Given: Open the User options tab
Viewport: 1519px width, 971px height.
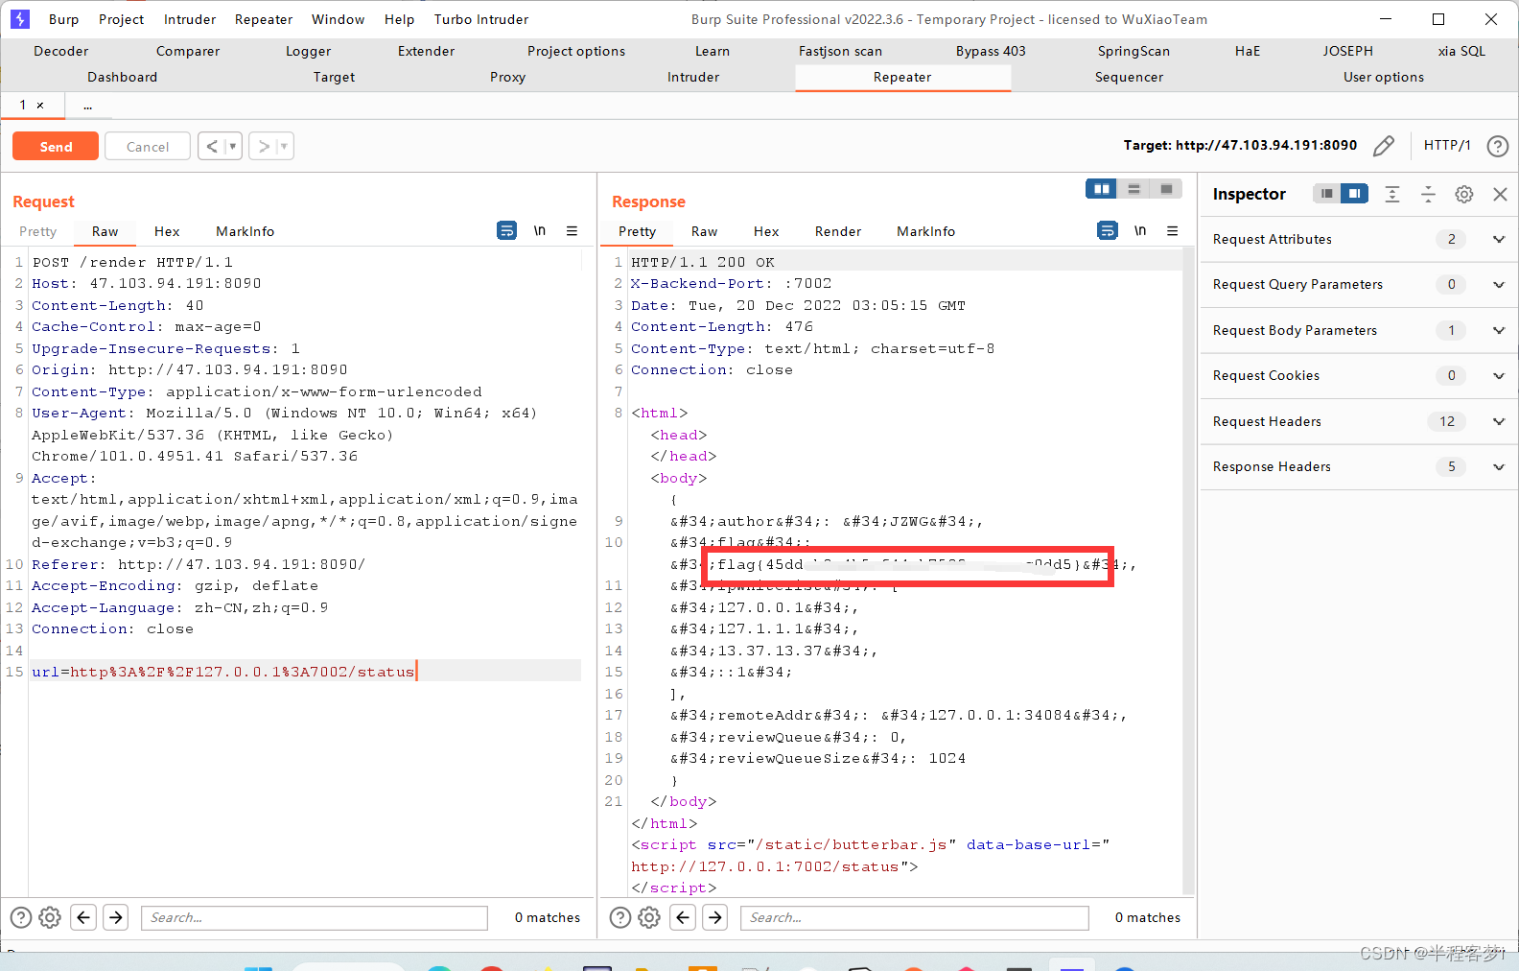Looking at the screenshot, I should coord(1383,77).
